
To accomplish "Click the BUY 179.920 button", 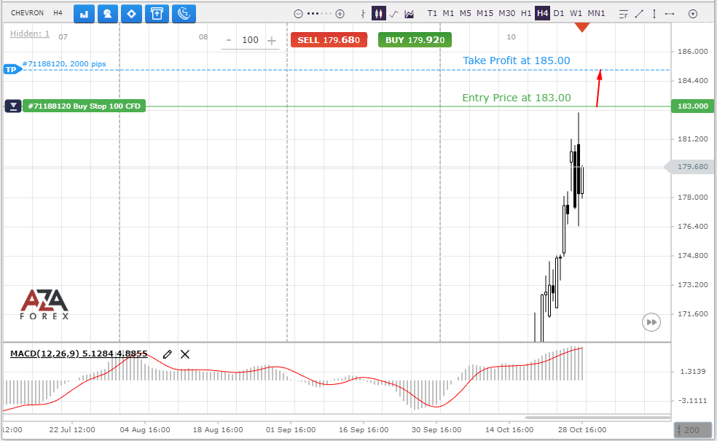I will (x=415, y=40).
